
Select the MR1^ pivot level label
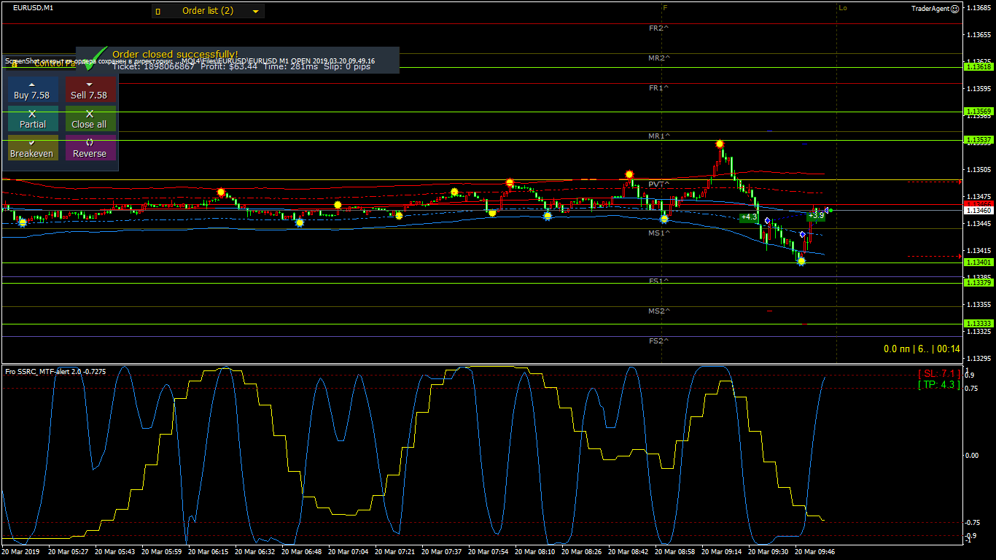(x=659, y=136)
